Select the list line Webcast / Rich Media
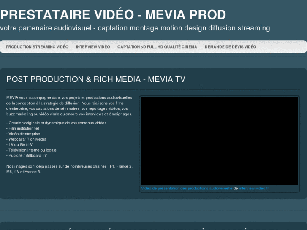Viewport: 307px width, 230px height. [x=27, y=139]
